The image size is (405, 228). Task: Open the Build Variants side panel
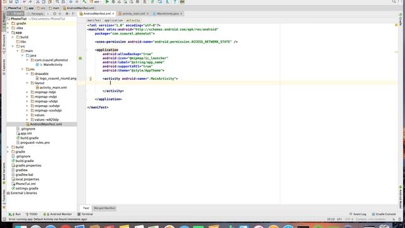click(x=4, y=173)
